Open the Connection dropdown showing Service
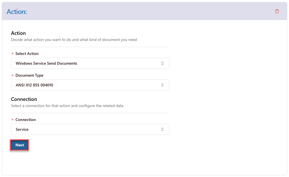The height and width of the screenshot is (177, 289). point(90,129)
